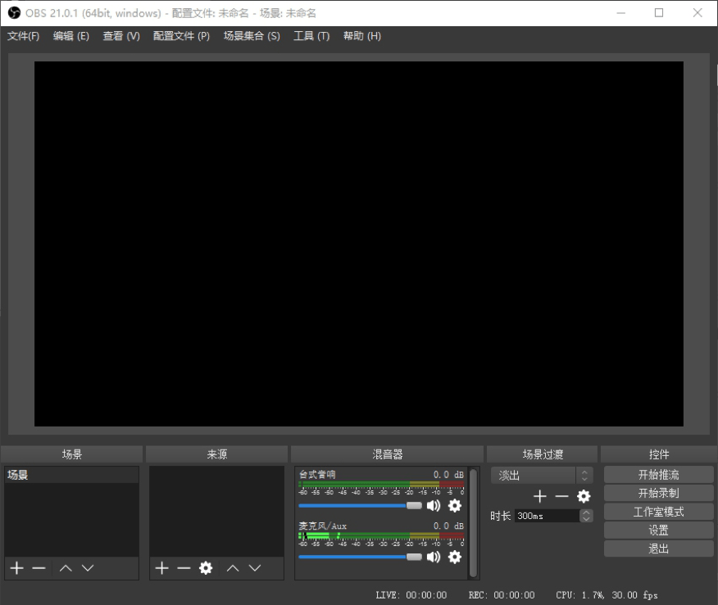Image resolution: width=718 pixels, height=605 pixels.
Task: Remove selected source with minus icon
Action: (184, 568)
